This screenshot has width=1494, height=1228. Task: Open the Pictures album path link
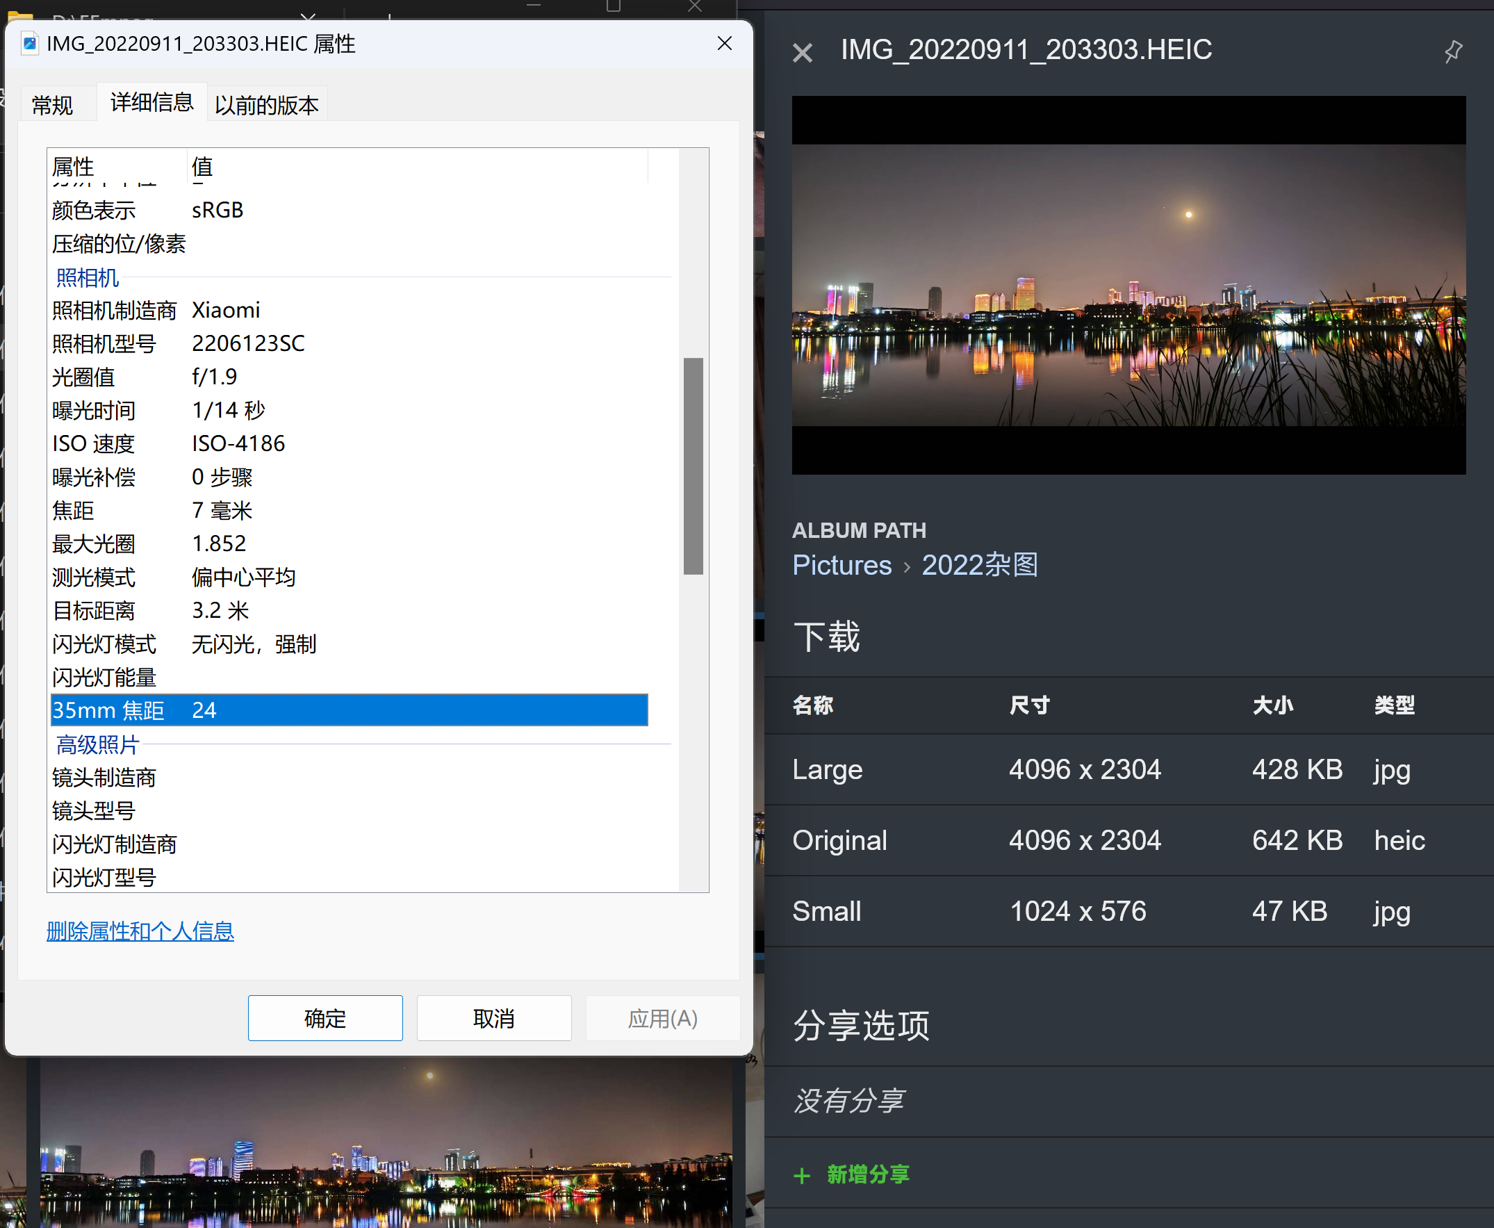click(841, 565)
